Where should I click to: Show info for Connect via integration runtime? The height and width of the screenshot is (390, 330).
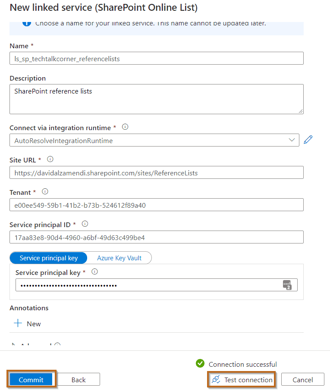(x=125, y=127)
